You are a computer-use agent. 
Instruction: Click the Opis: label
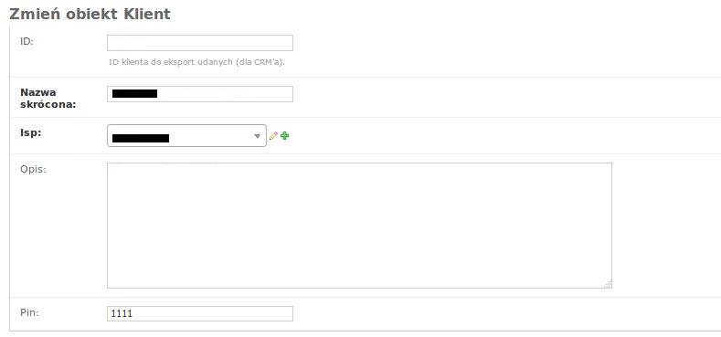tap(33, 169)
